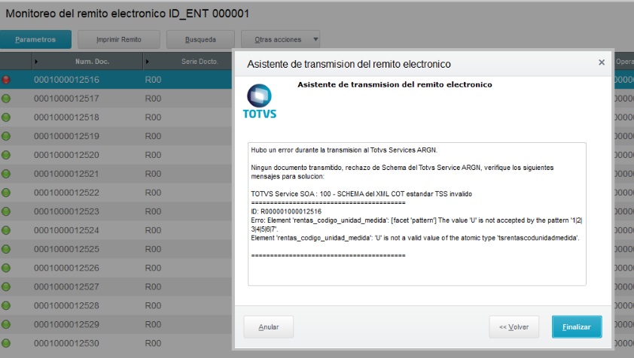Click green status icon of 0001000012519
This screenshot has width=634, height=358.
(6, 136)
